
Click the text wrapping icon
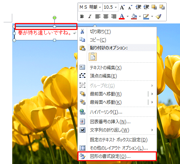82,130
